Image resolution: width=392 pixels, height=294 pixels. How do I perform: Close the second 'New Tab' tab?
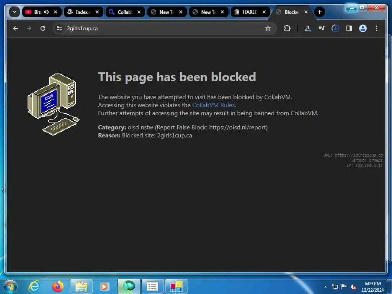(x=222, y=12)
